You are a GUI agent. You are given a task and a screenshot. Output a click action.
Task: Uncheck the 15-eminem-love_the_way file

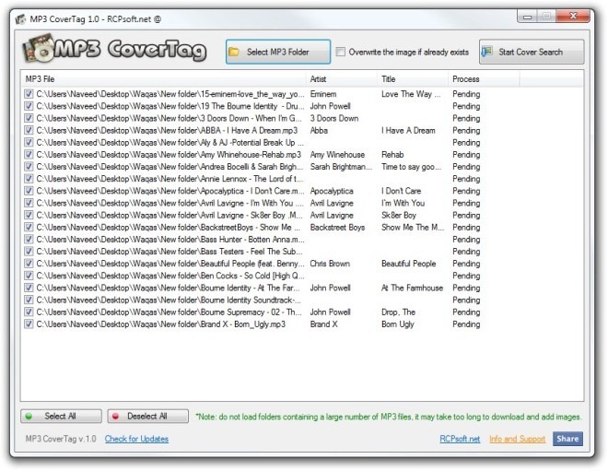[29, 94]
